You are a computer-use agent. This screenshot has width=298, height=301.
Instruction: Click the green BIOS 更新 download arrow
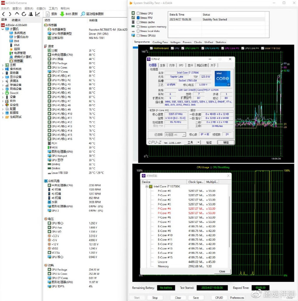tap(62, 14)
